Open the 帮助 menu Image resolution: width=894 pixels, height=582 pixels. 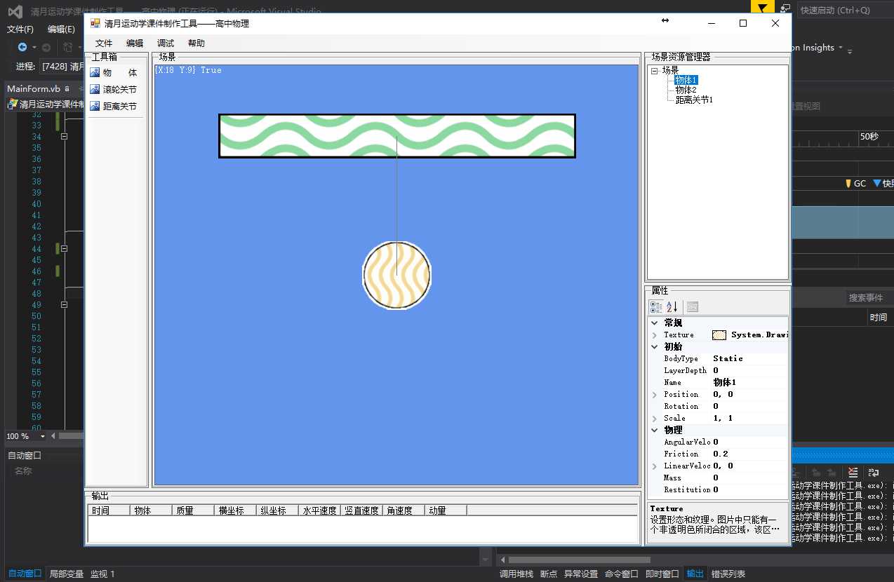pos(196,43)
